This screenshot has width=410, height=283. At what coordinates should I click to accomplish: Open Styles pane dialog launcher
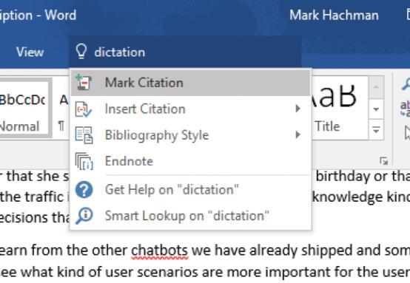(383, 161)
